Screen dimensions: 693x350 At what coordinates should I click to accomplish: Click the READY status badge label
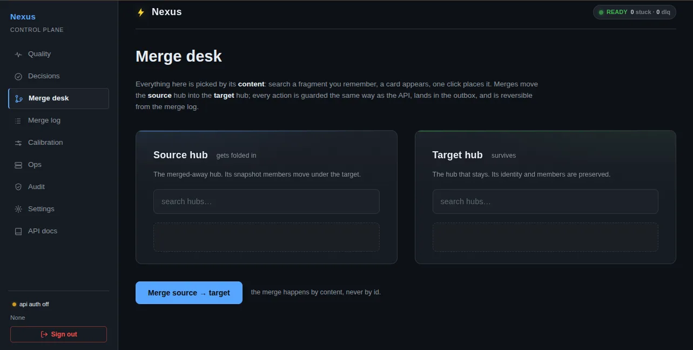617,12
